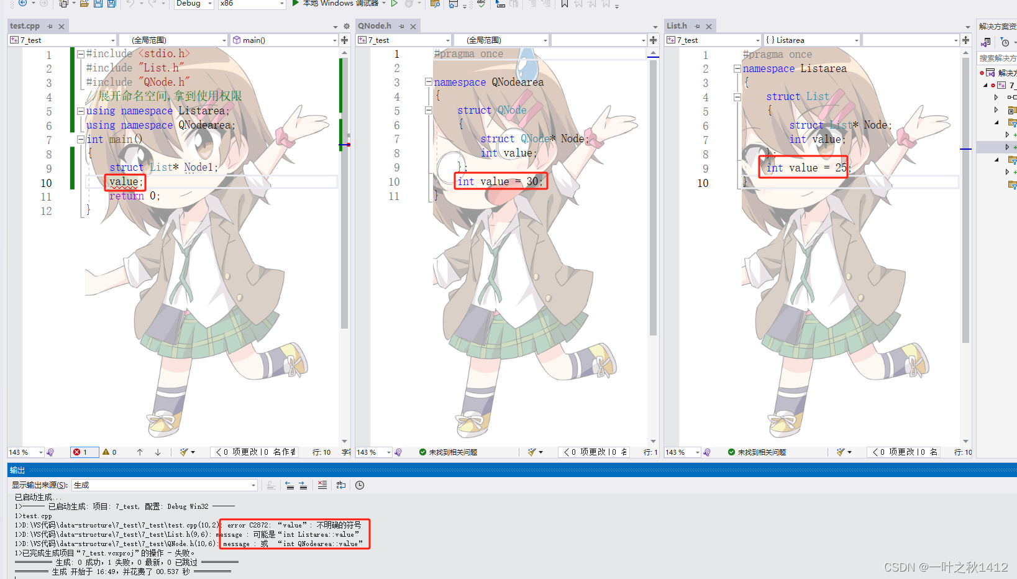Switch to the List.h tab
This screenshot has width=1017, height=579.
tap(677, 26)
